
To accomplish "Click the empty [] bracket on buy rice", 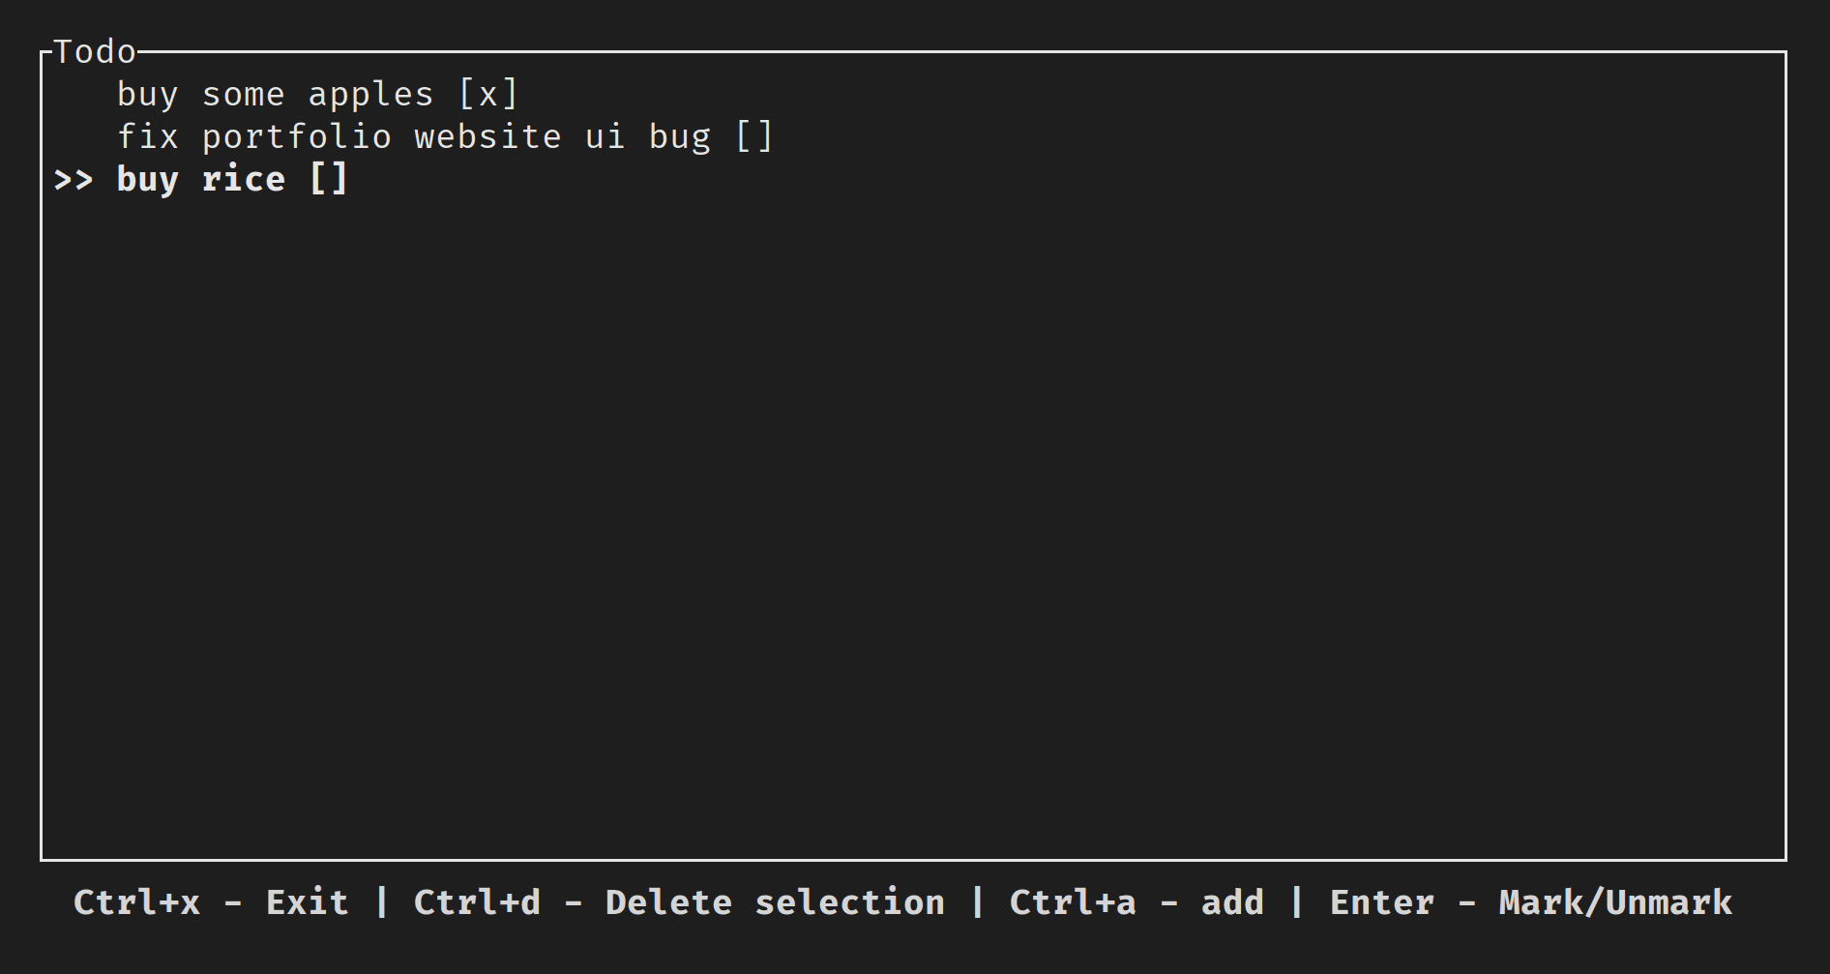I will [330, 179].
